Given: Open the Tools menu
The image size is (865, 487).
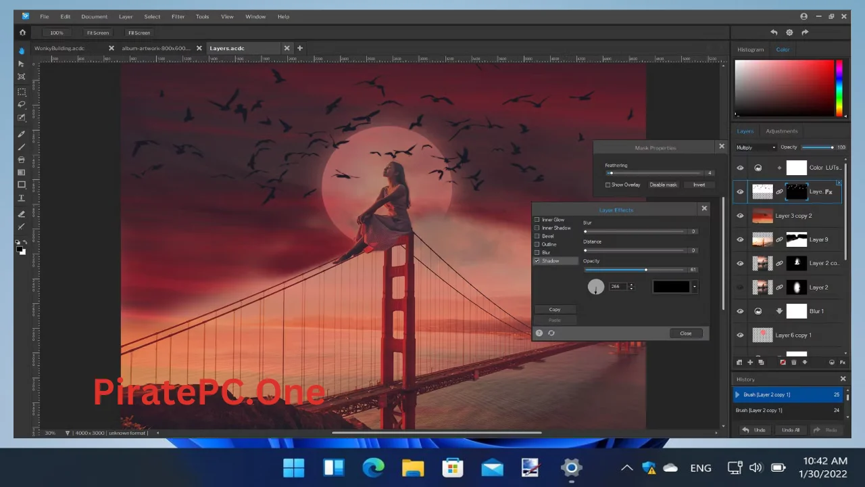Looking at the screenshot, I should [x=202, y=16].
